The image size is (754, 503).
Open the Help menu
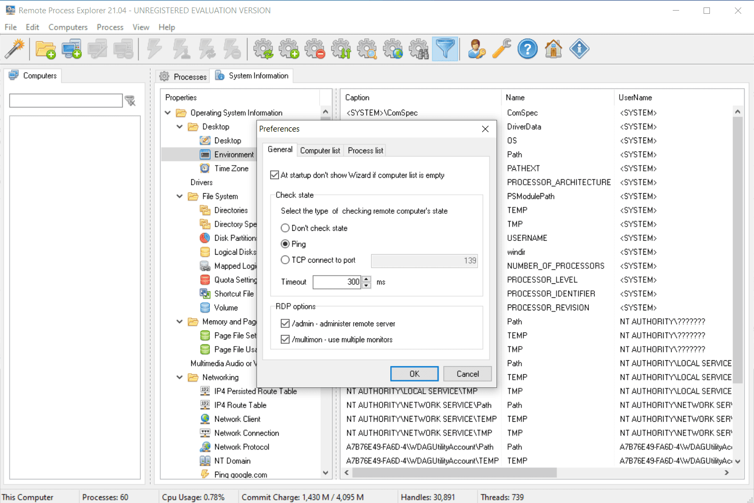click(x=167, y=27)
